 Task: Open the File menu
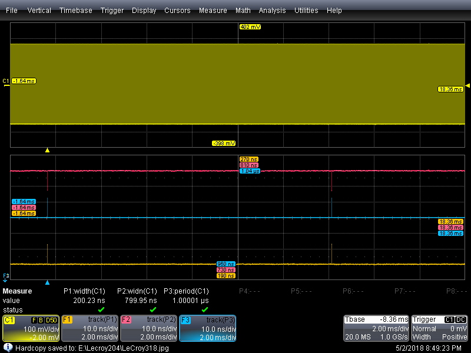point(12,11)
